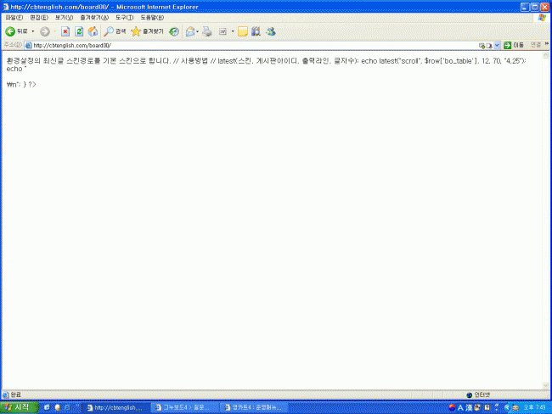Stop page loading with the red X icon
Screen dimensions: 552x414
tap(65, 31)
